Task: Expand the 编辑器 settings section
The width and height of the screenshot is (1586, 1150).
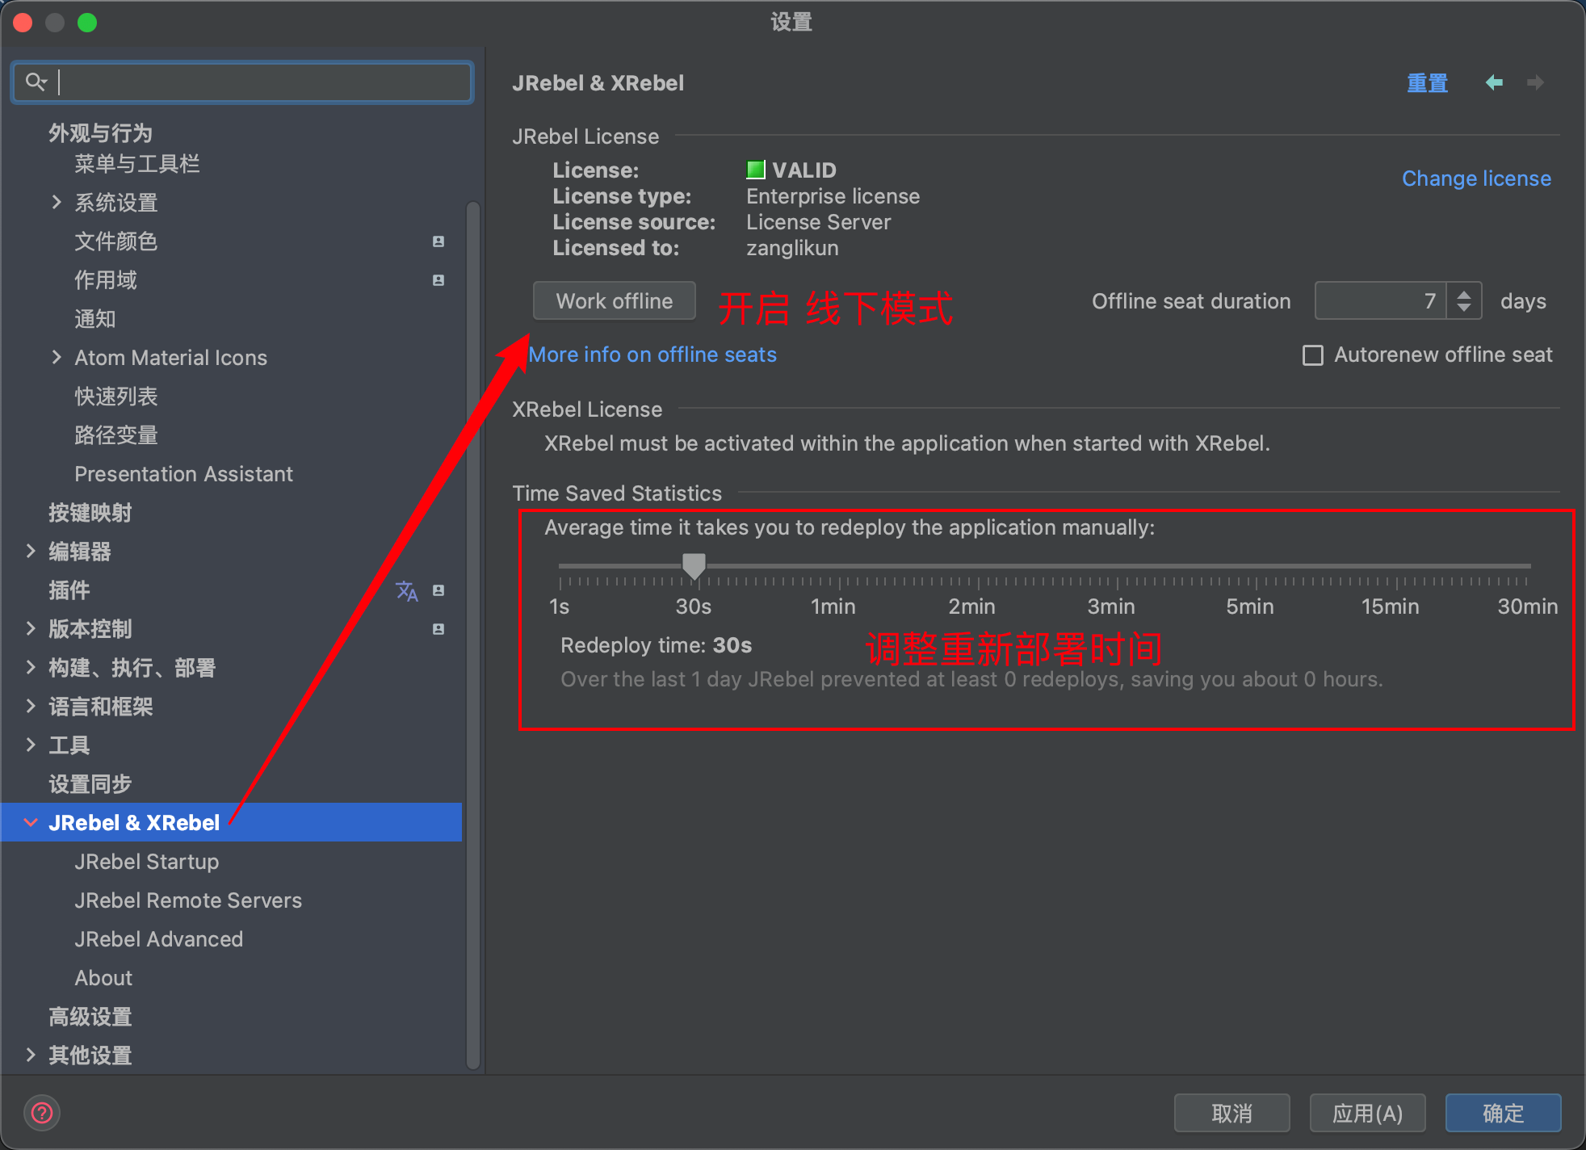Action: coord(31,552)
